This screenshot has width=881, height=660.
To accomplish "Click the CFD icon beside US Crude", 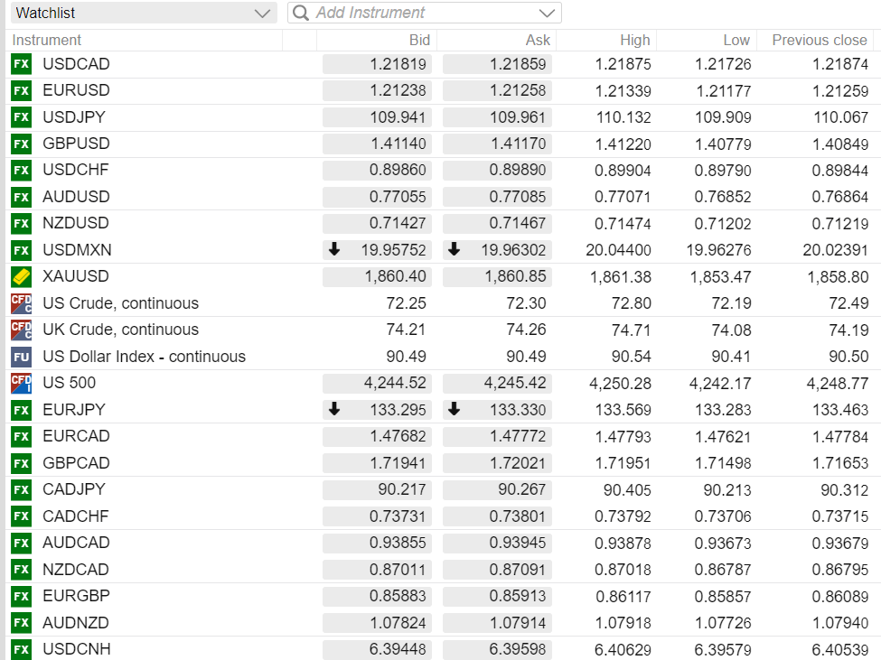I will [21, 303].
